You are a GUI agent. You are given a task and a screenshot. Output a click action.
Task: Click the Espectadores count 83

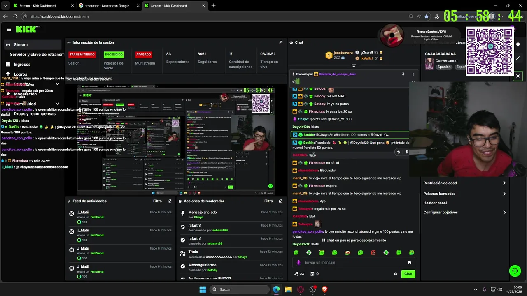click(168, 54)
